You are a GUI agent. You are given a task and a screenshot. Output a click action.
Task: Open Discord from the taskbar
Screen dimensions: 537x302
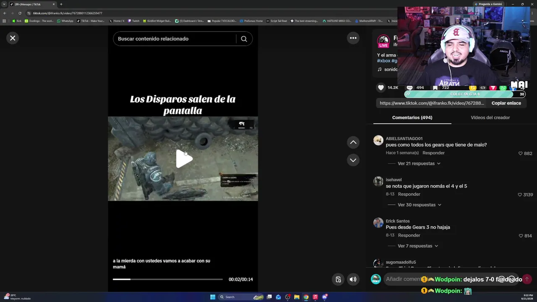tap(324, 297)
